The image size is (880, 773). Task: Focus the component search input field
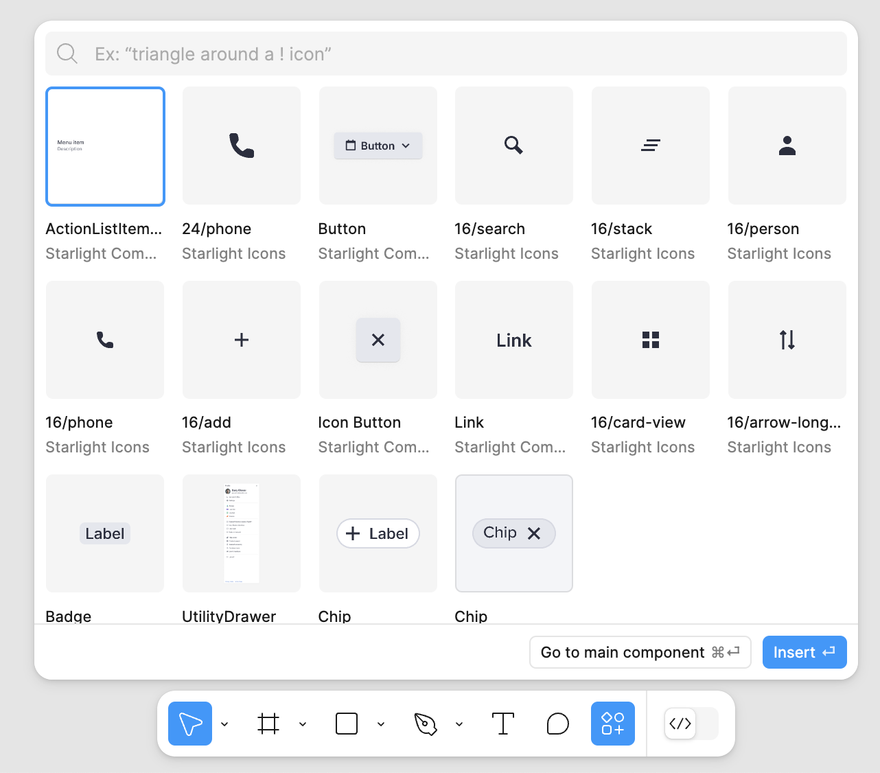point(446,54)
